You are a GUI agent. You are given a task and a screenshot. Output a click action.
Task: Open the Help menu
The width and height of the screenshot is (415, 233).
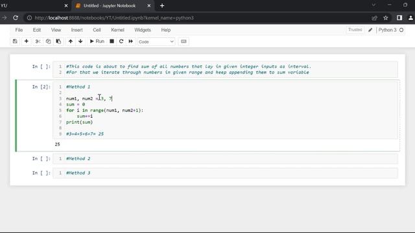[166, 30]
